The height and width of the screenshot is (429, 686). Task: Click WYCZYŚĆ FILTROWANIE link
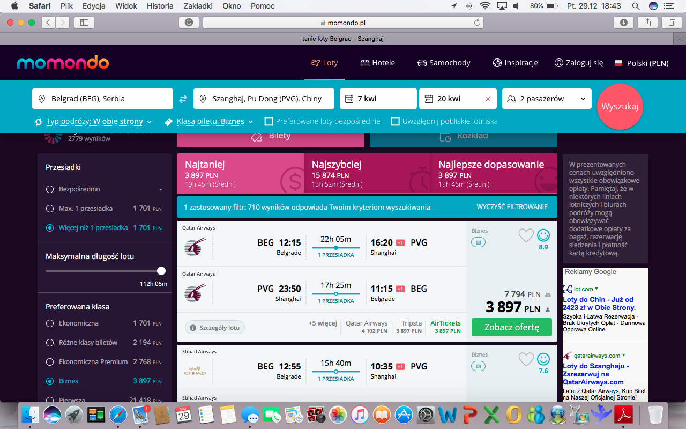(512, 207)
